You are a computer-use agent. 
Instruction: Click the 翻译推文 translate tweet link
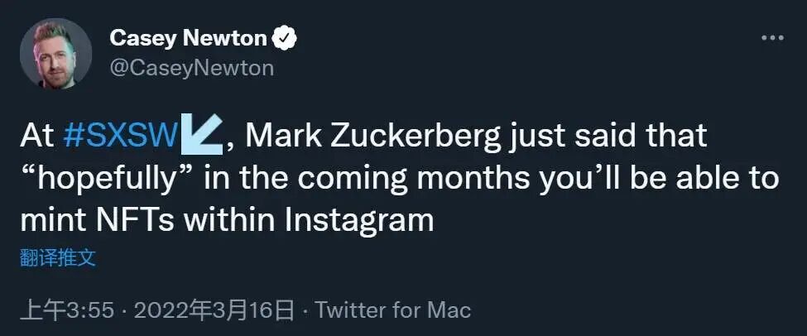(58, 257)
